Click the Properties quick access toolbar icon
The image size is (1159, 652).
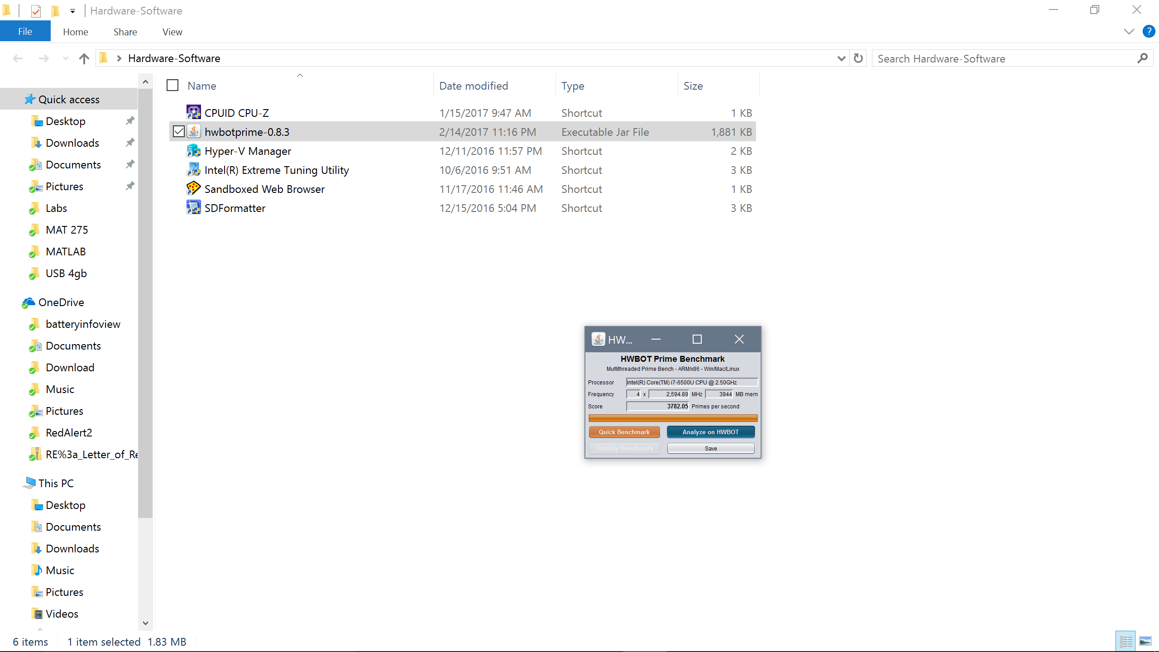[36, 11]
